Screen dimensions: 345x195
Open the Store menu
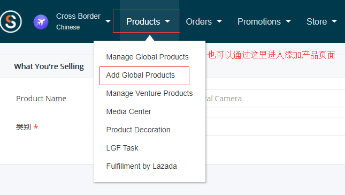pos(317,21)
